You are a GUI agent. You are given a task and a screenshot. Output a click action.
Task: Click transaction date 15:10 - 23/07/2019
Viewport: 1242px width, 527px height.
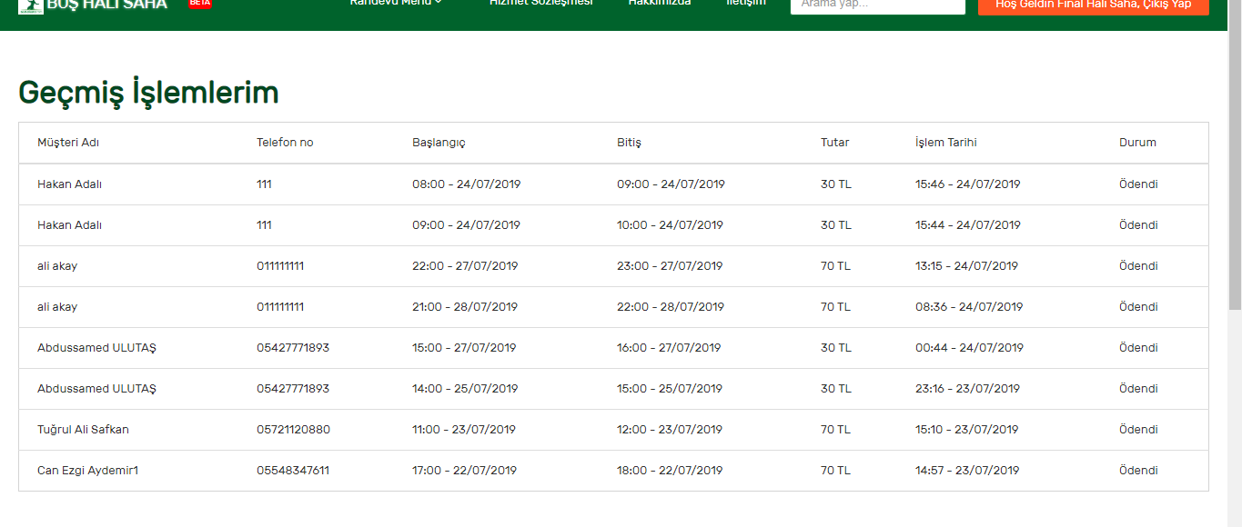click(x=966, y=430)
